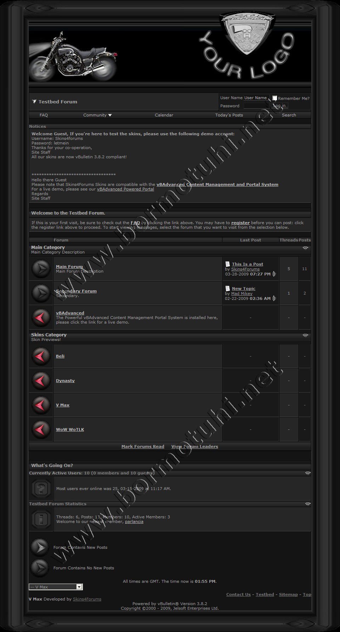
Task: Collapse the Currently Active Users section
Action: tap(308, 473)
